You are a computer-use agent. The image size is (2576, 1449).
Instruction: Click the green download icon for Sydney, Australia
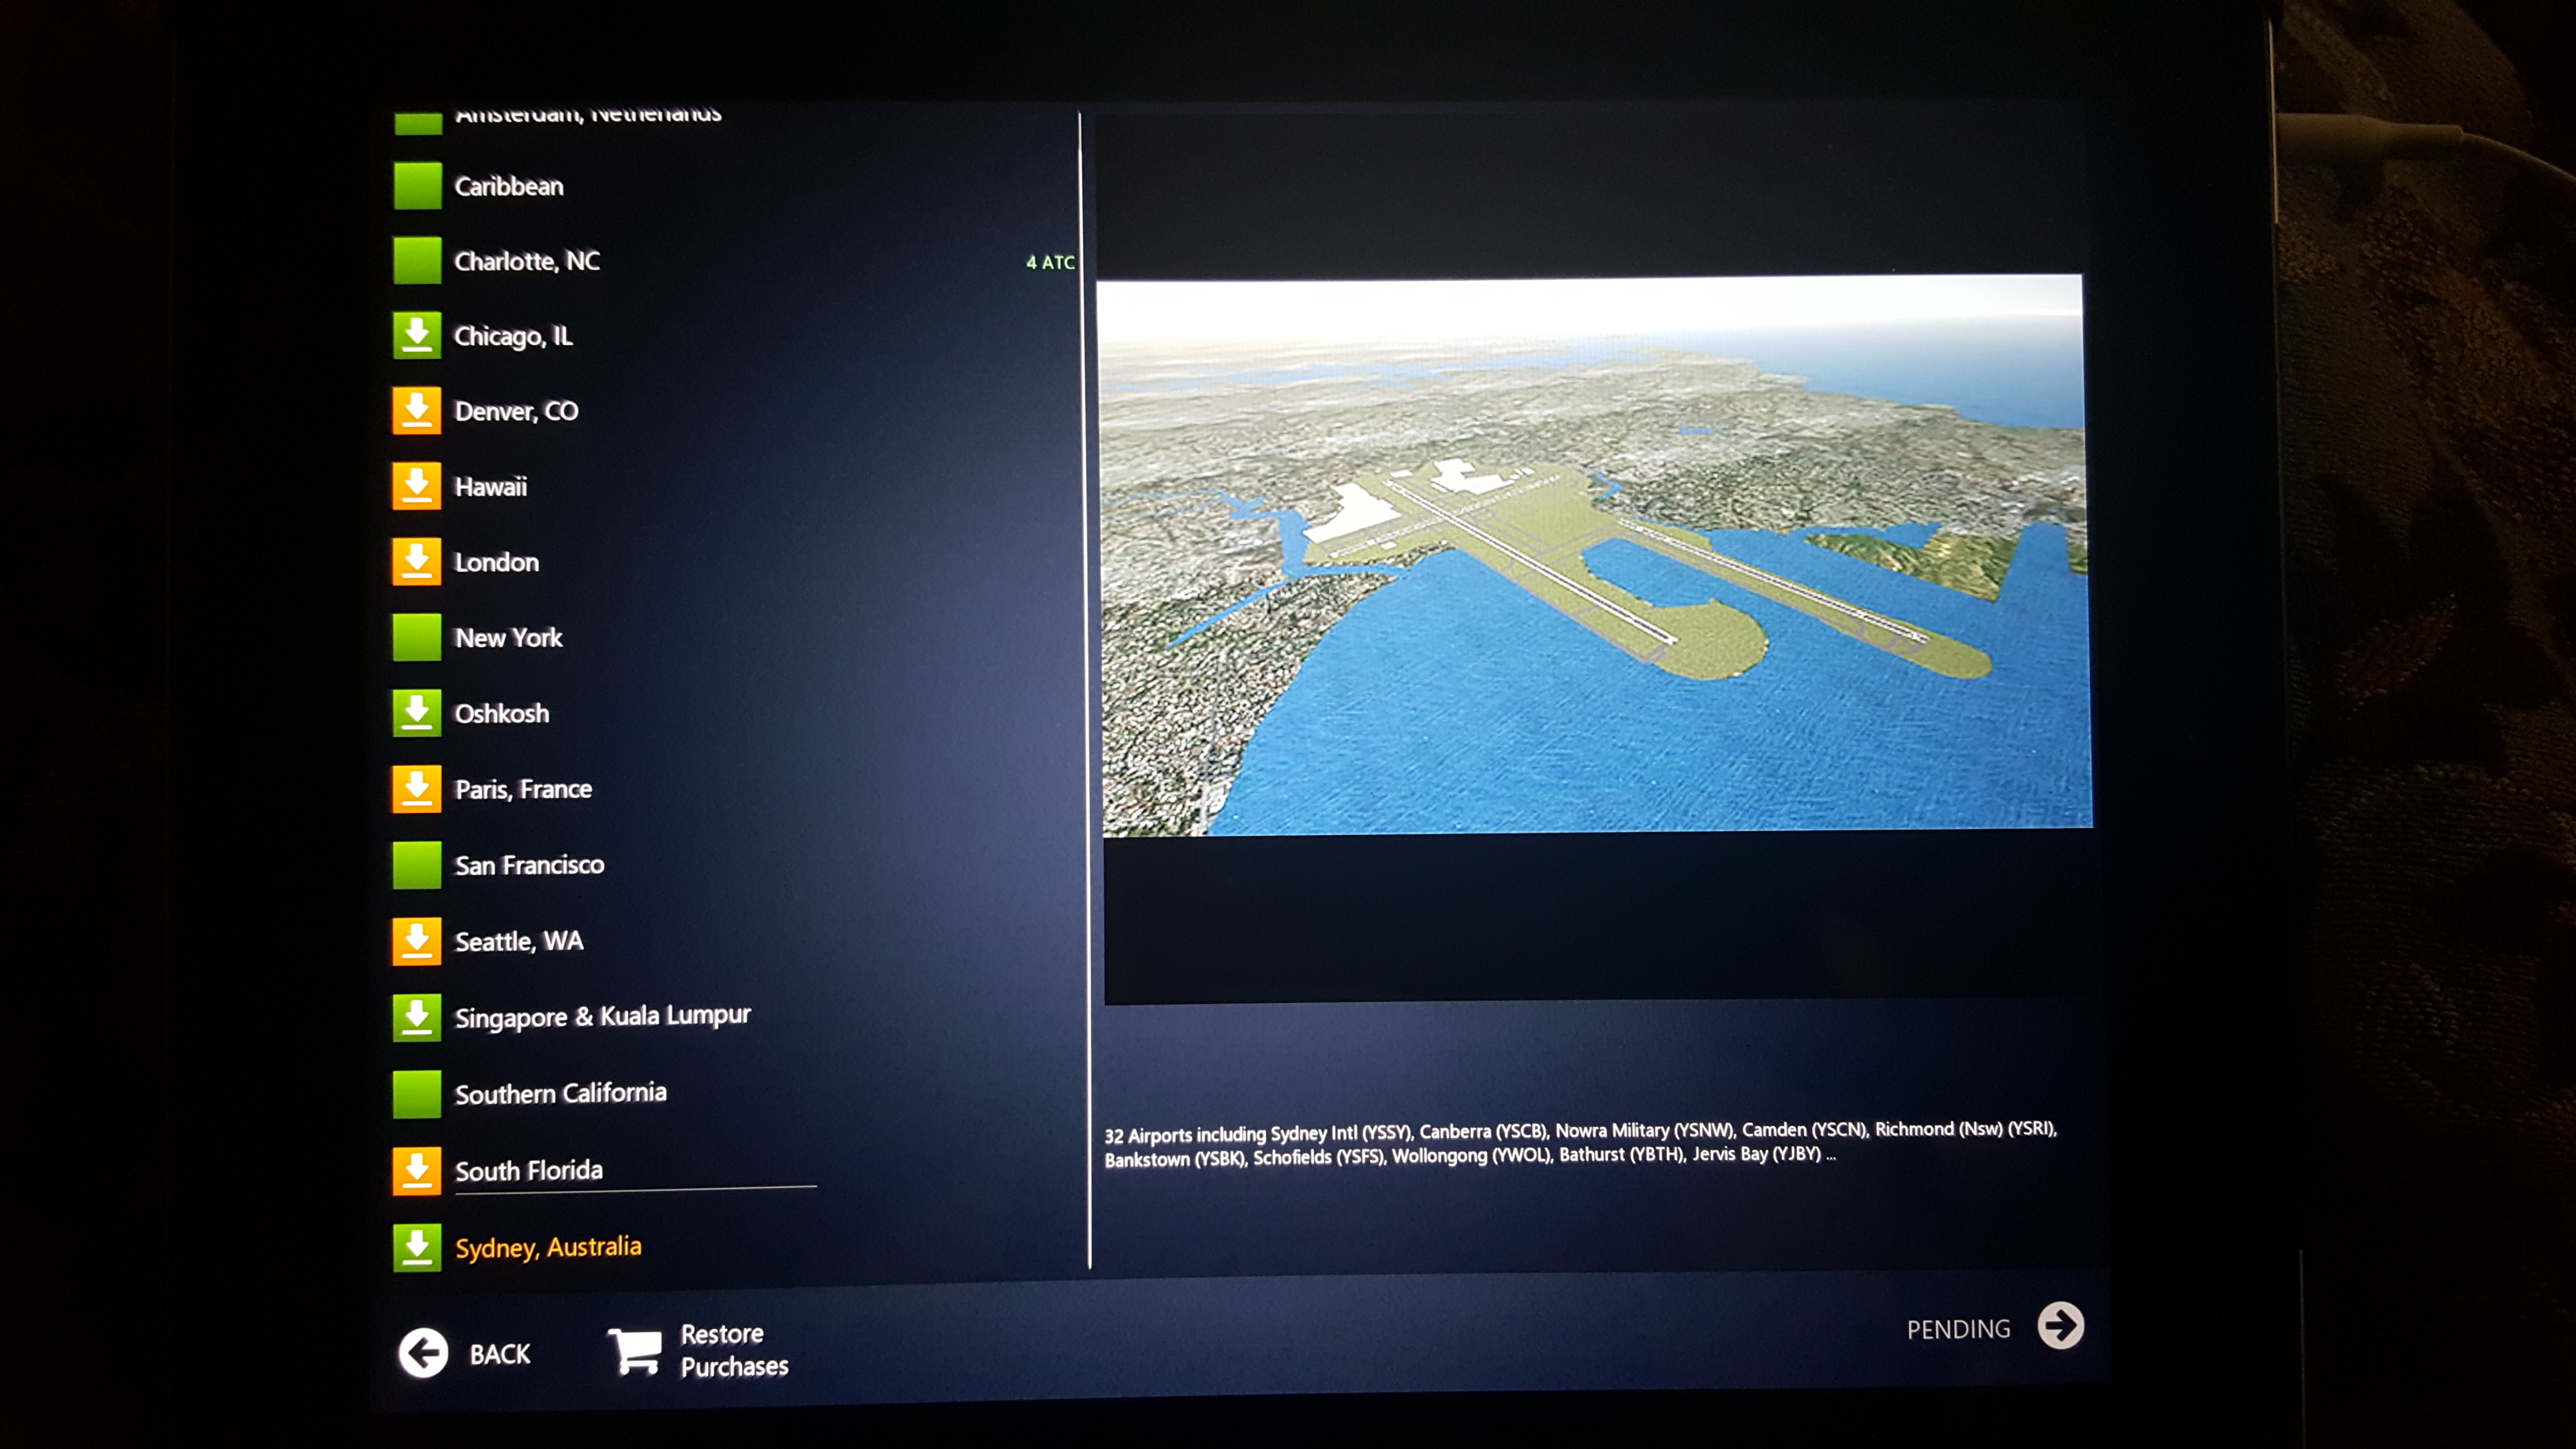417,1247
